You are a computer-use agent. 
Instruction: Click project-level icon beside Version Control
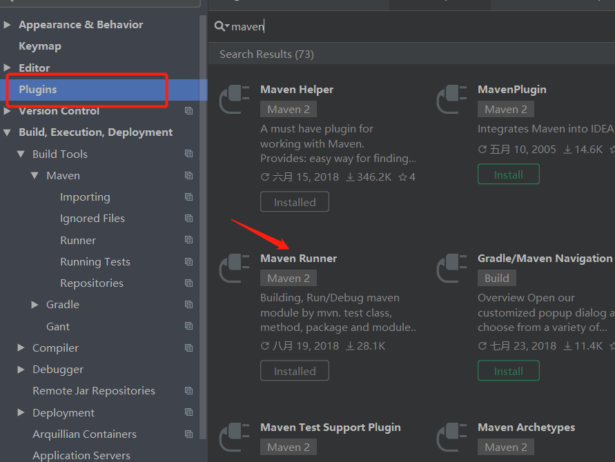coord(188,111)
